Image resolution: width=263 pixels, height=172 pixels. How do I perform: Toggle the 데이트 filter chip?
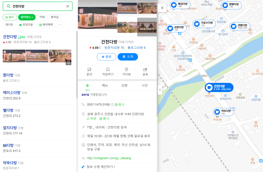coord(9,25)
